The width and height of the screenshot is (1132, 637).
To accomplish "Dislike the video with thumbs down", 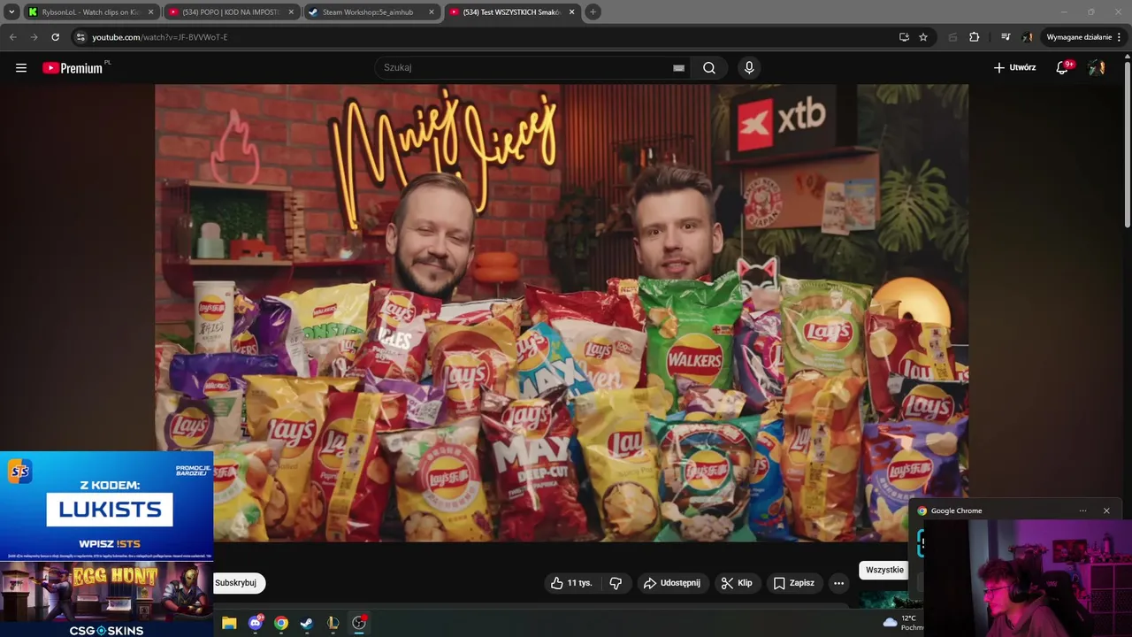I will point(616,583).
